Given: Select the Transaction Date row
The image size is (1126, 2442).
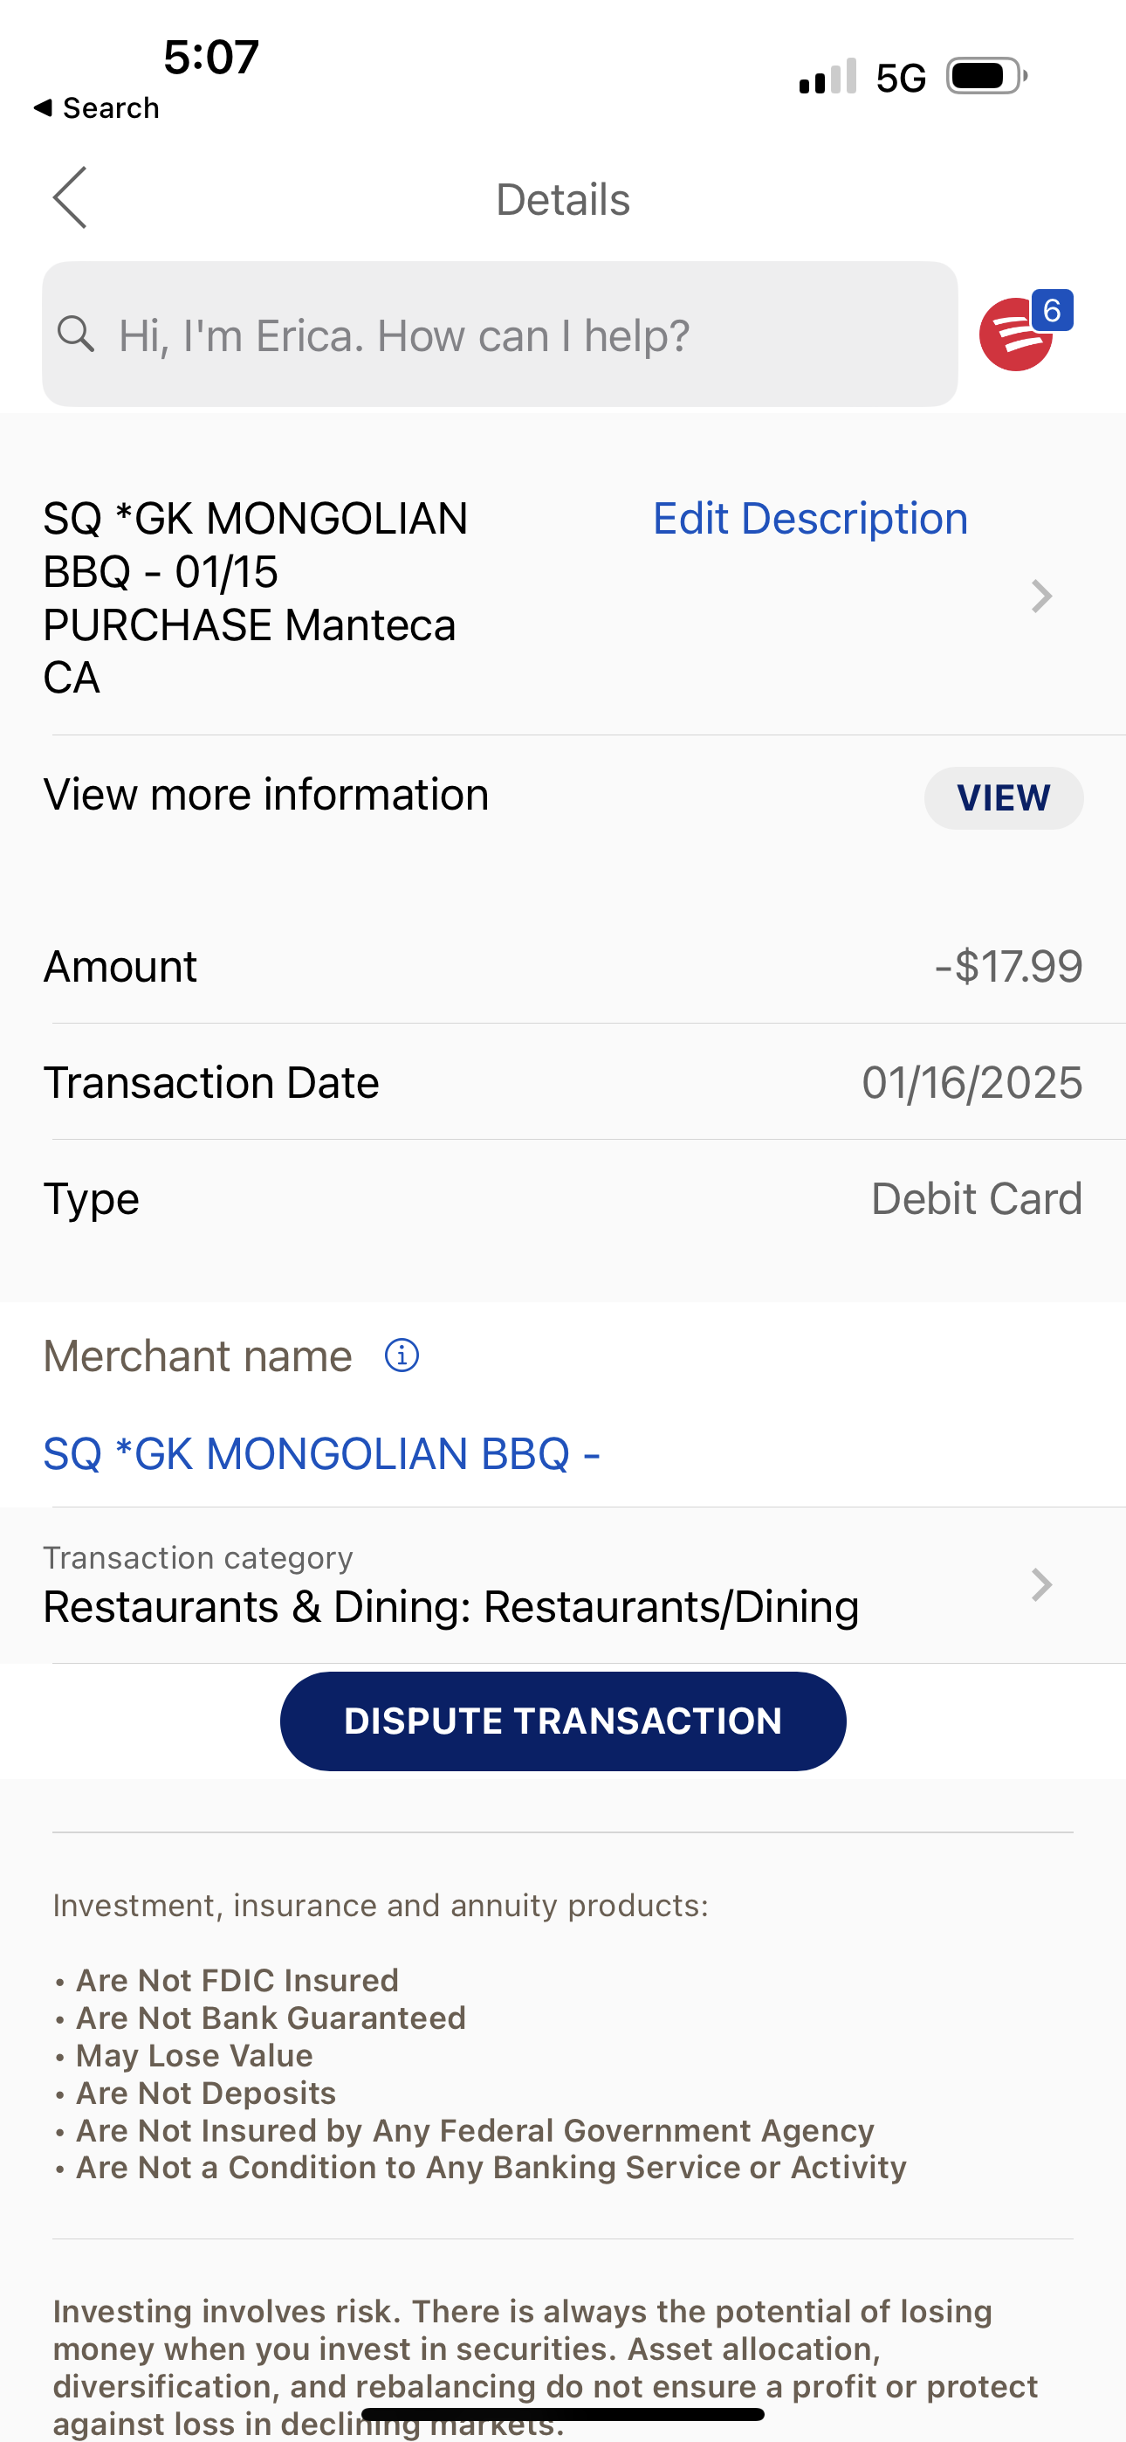Looking at the screenshot, I should (563, 1083).
